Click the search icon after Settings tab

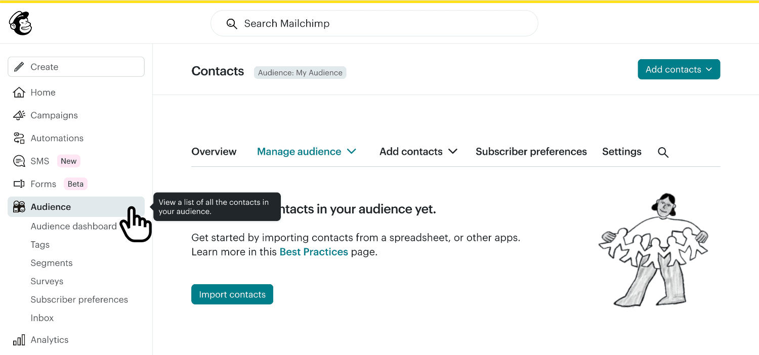tap(663, 152)
